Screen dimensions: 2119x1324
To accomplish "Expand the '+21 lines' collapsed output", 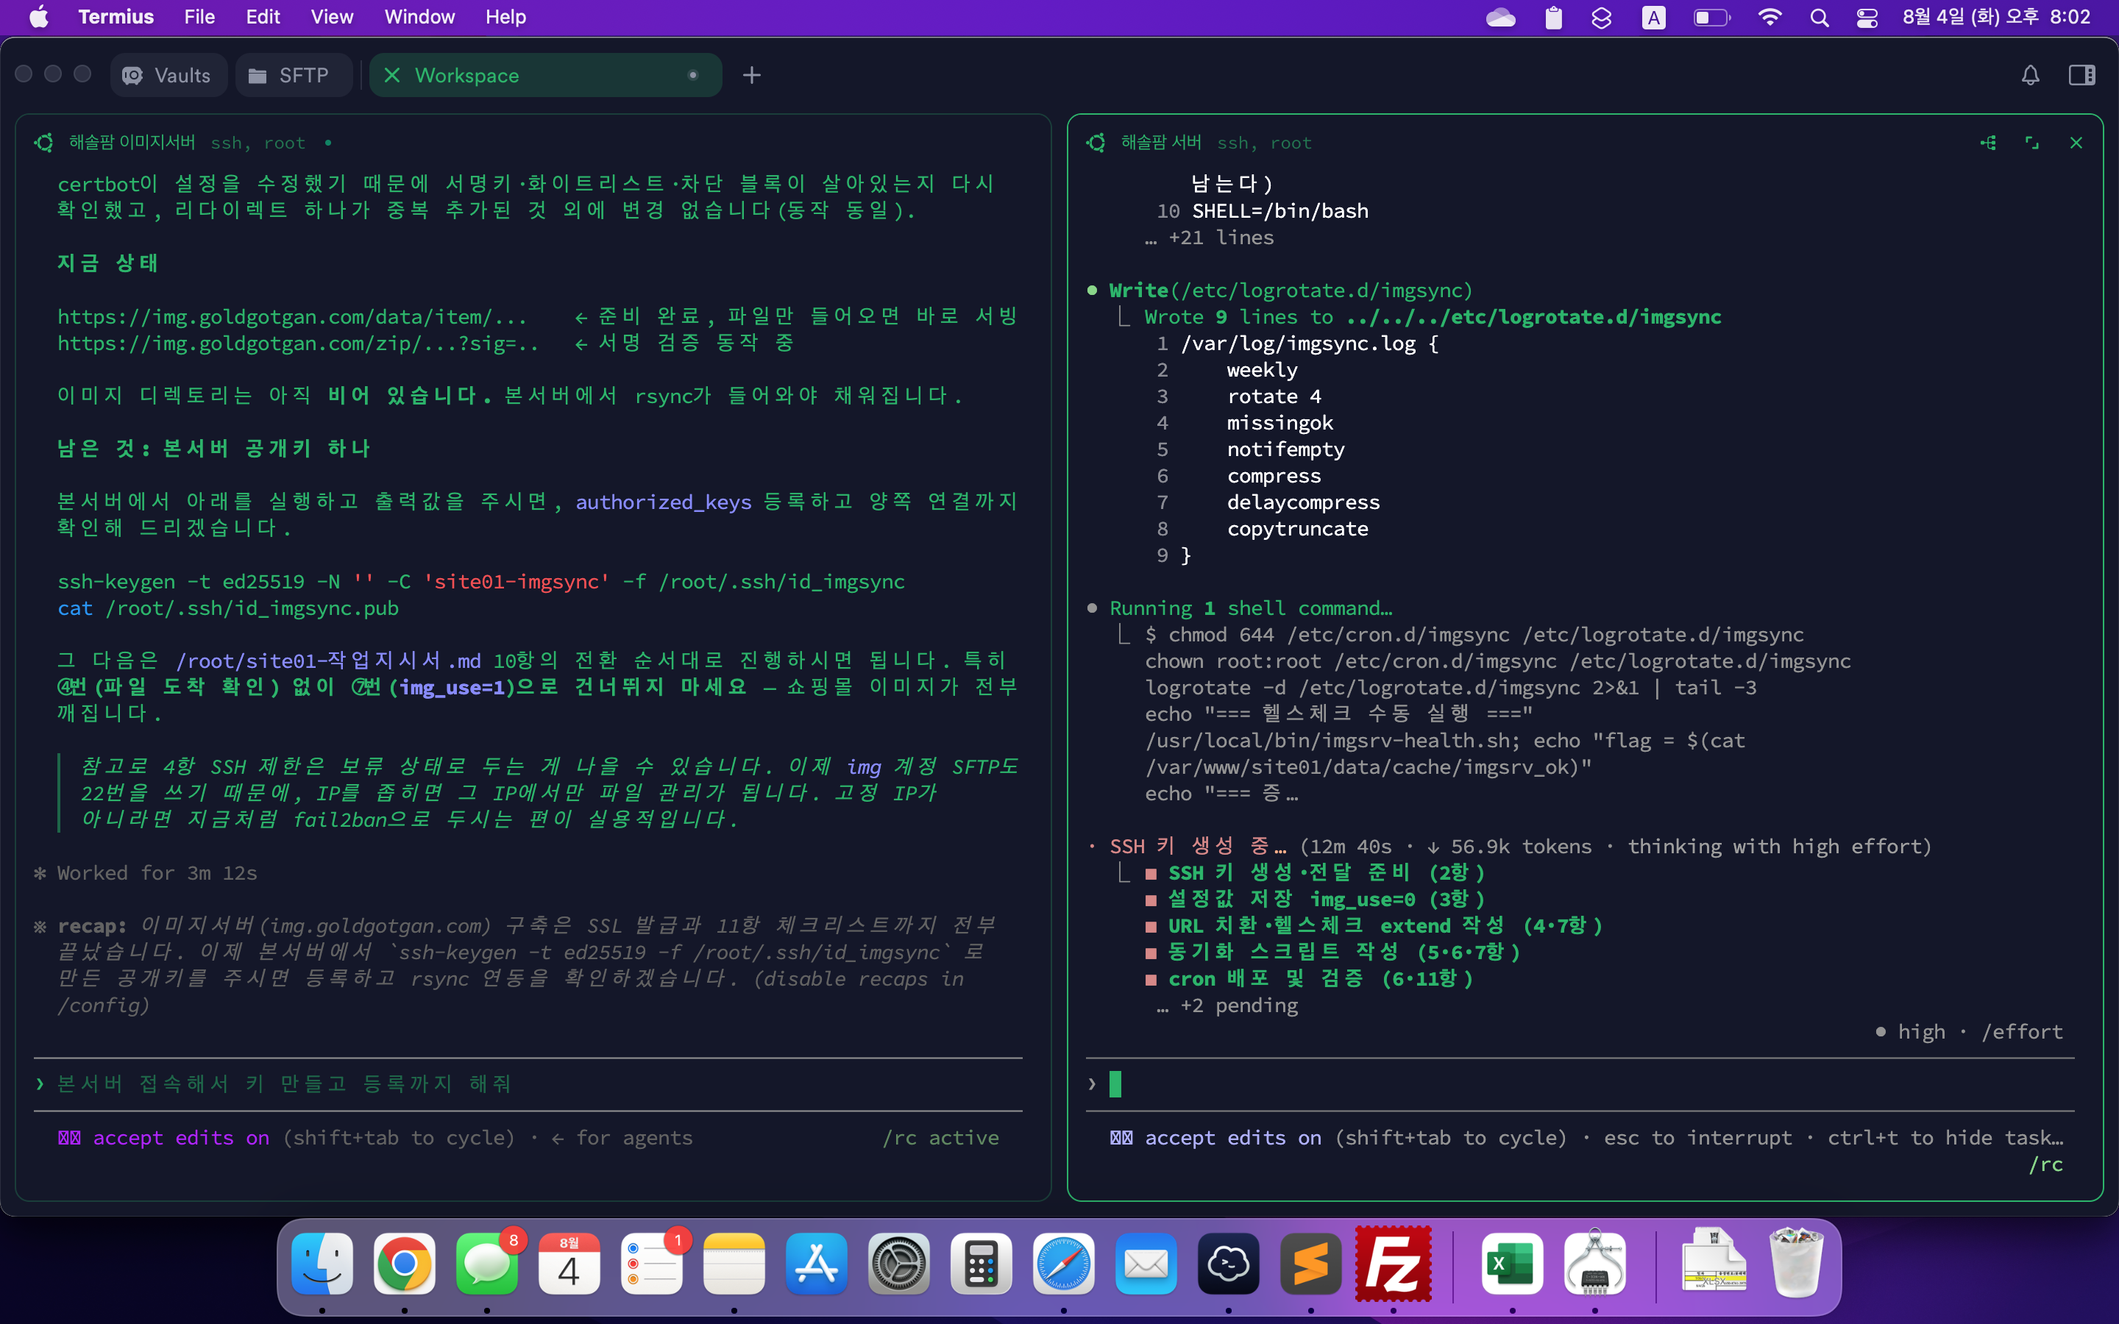I will click(1210, 238).
